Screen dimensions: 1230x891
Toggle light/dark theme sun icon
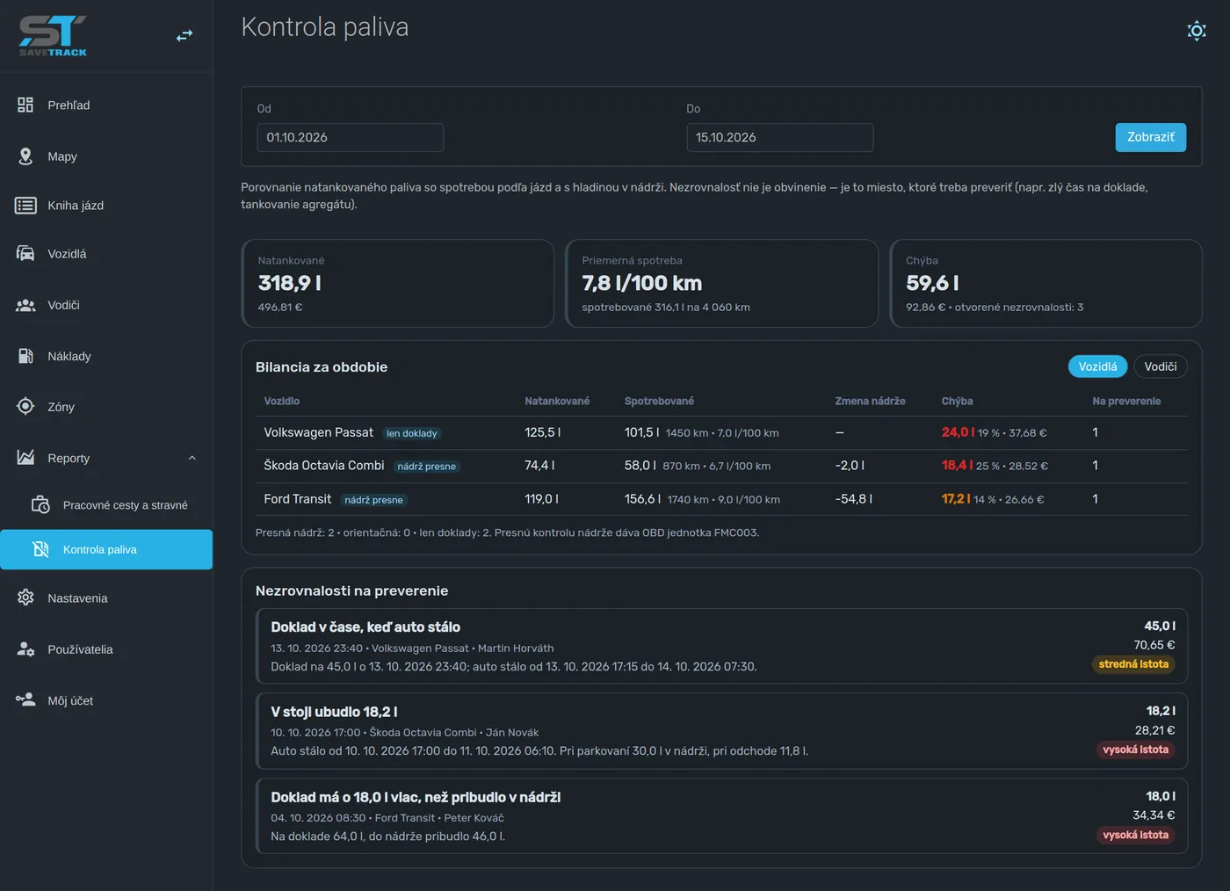point(1197,32)
